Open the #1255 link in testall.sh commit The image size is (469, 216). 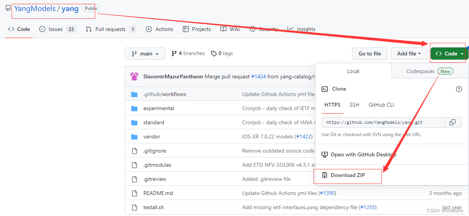(368, 207)
